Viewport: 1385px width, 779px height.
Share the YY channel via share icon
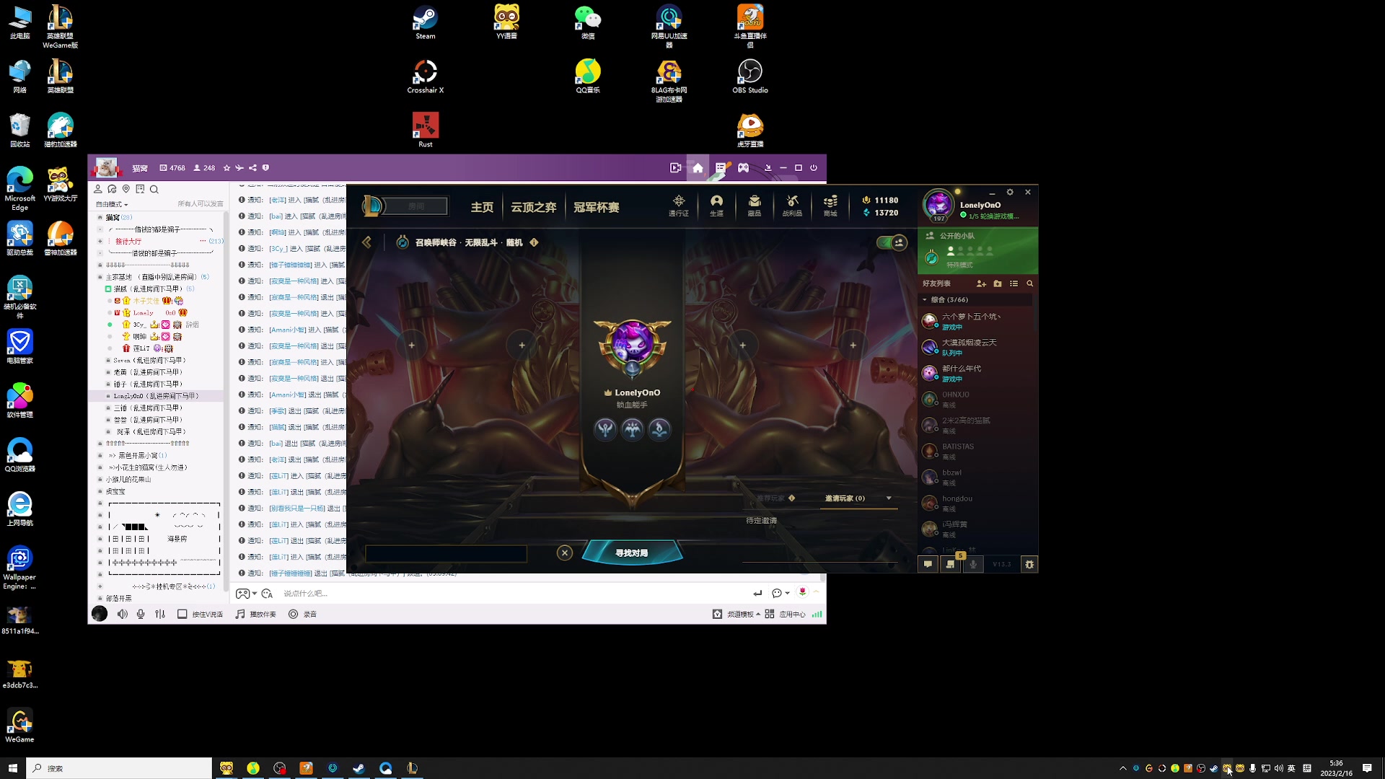tap(252, 167)
